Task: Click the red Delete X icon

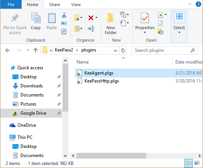Action: coord(91,18)
